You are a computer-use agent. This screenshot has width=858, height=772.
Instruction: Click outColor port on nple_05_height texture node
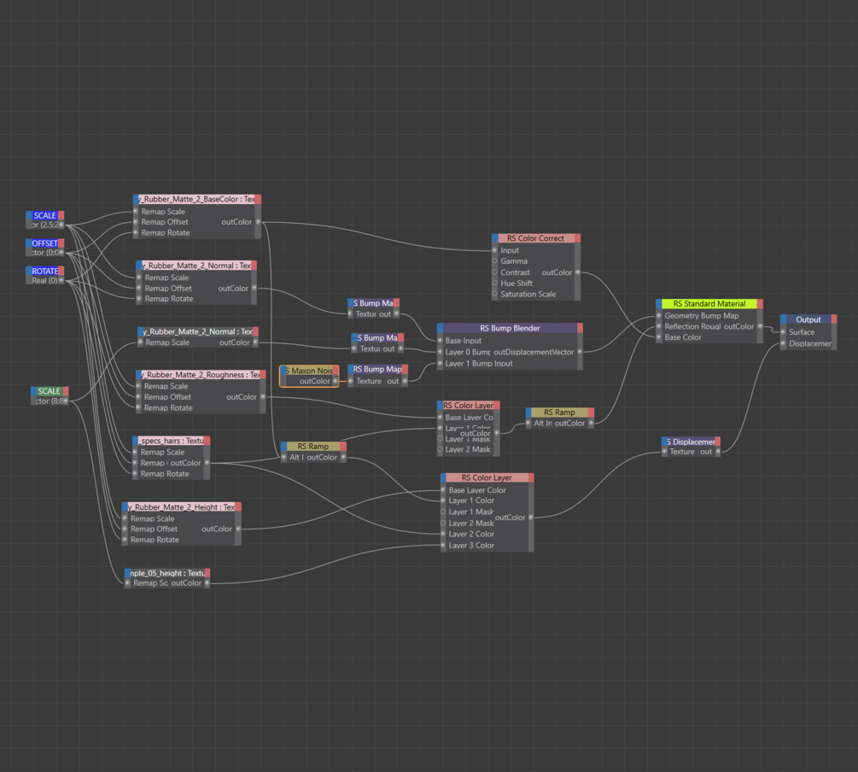click(x=207, y=583)
